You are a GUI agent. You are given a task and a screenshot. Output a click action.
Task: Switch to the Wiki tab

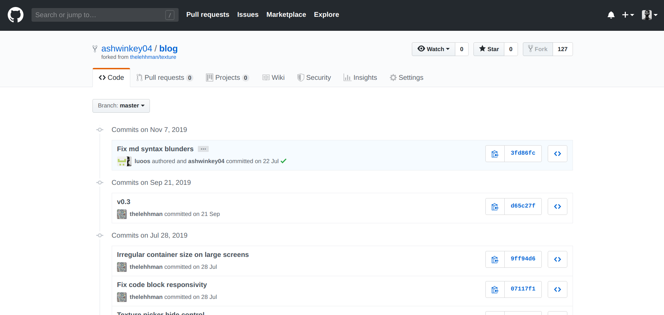click(274, 77)
